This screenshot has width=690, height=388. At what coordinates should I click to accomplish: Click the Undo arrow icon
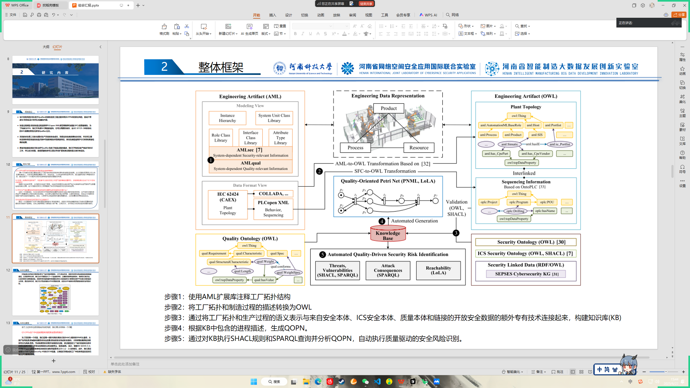coord(53,15)
